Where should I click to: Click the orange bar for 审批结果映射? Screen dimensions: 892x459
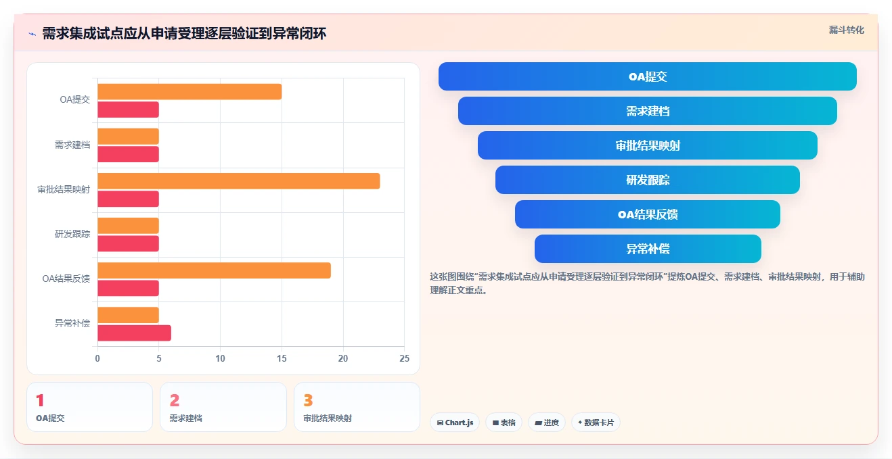(x=238, y=181)
